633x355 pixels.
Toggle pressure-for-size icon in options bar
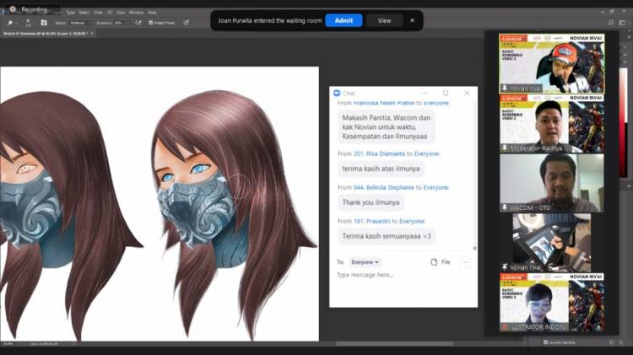coord(187,23)
